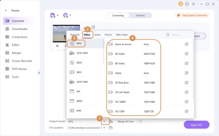This screenshot has width=219, height=136.
Task: Click the format Search field
Action: (178, 35)
